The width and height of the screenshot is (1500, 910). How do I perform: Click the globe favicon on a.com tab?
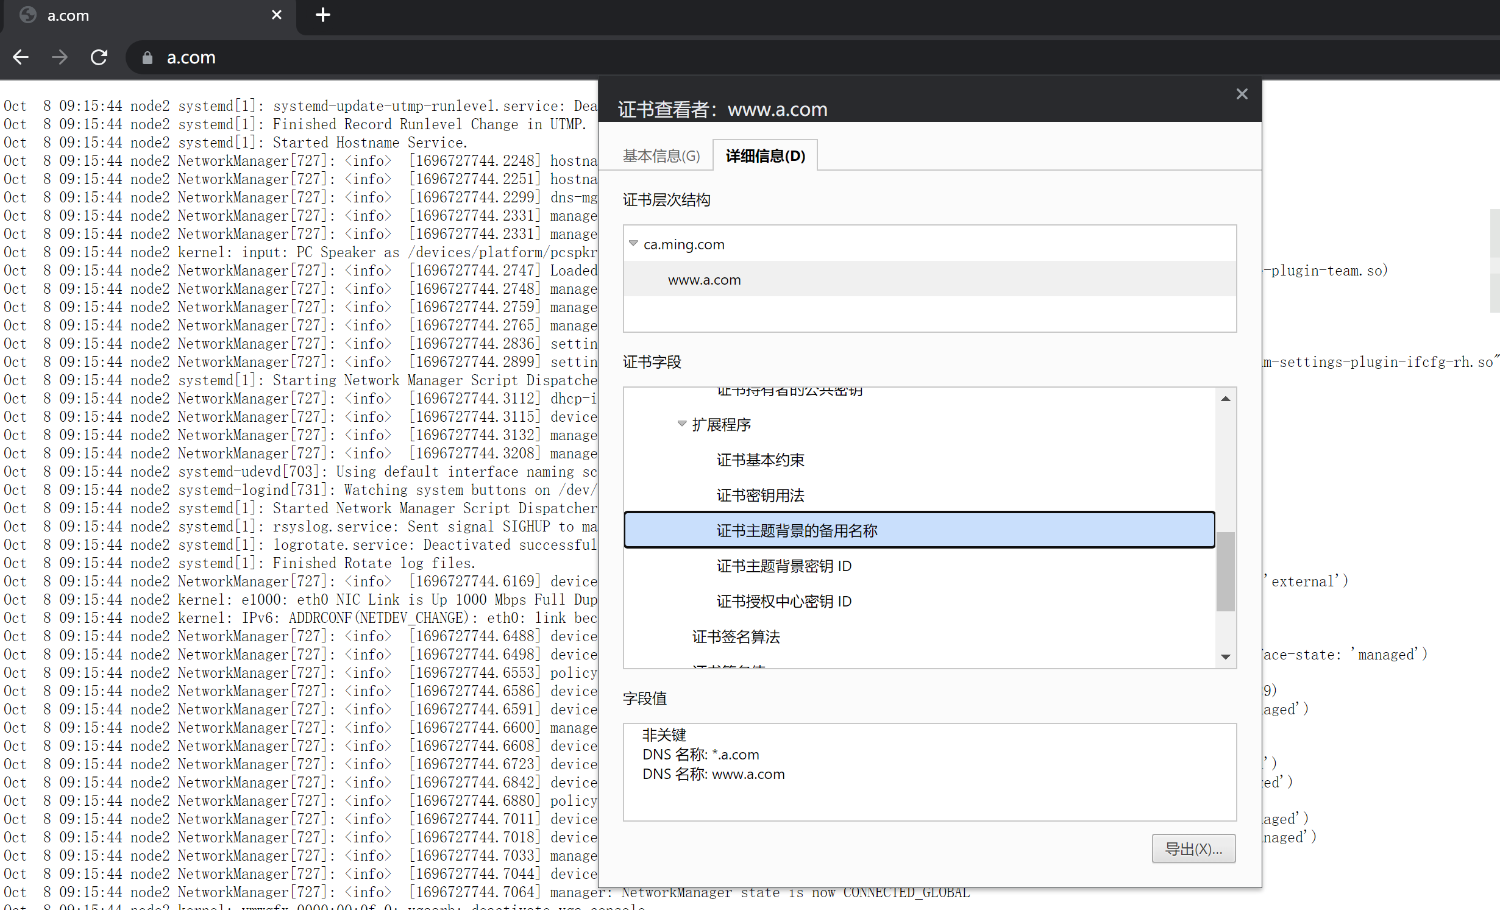[28, 15]
